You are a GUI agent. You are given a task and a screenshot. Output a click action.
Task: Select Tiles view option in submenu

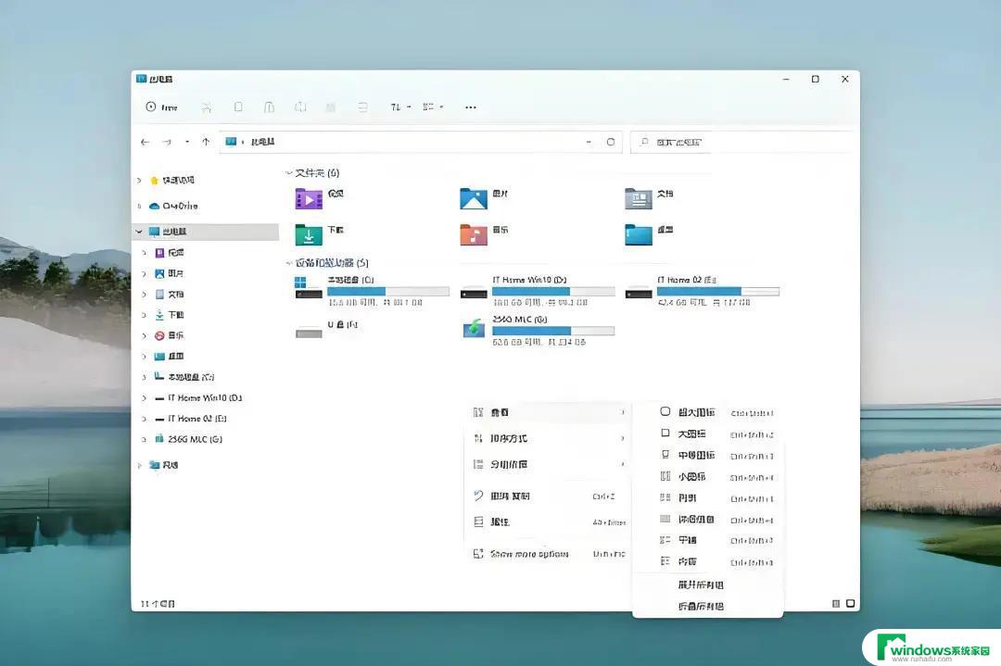(707, 540)
